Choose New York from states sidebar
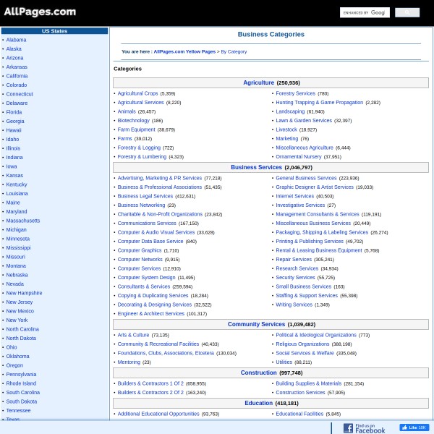Image resolution: width=434 pixels, height=434 pixels. coord(17,320)
